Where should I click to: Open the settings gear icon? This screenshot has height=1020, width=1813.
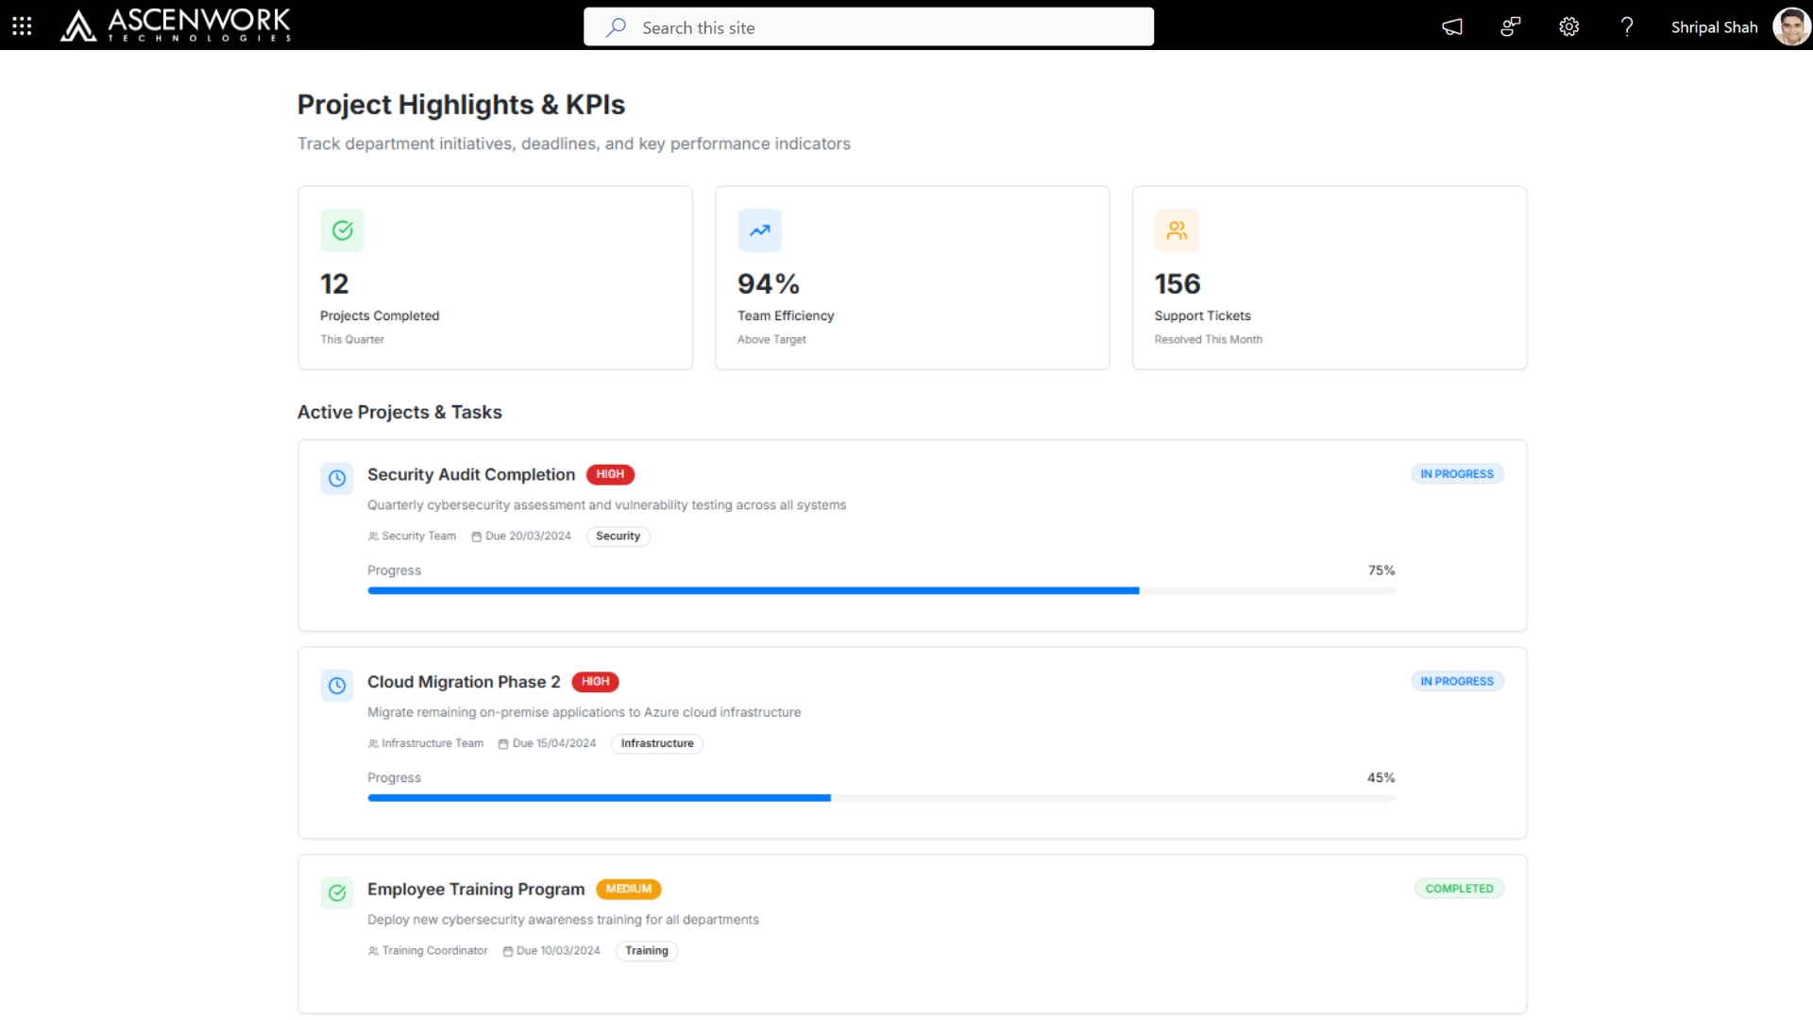(1568, 26)
